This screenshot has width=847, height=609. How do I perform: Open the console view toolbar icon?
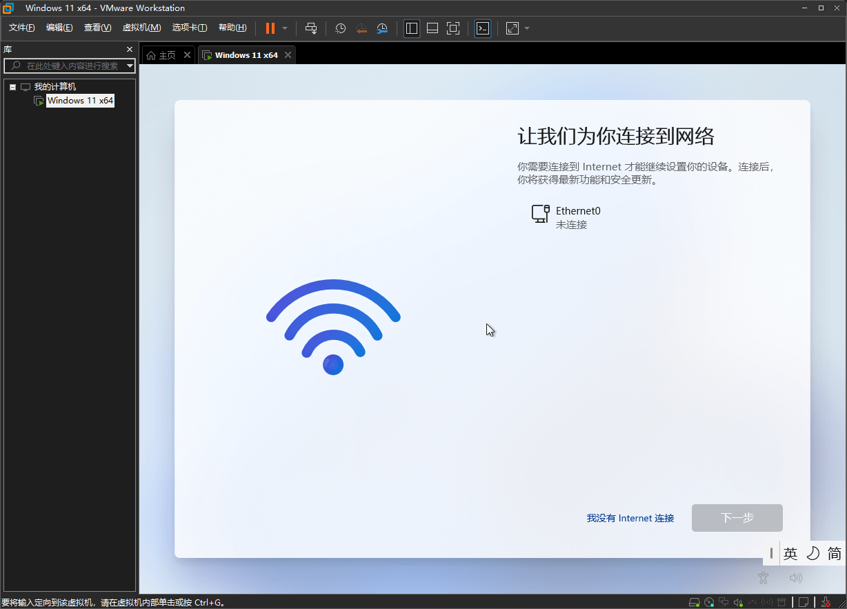[x=484, y=28]
